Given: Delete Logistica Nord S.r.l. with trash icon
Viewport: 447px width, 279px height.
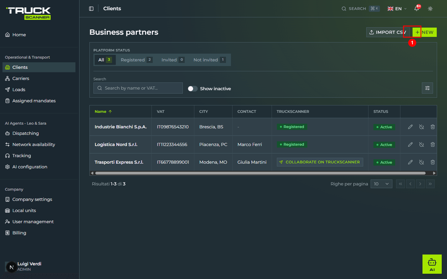Looking at the screenshot, I should click(433, 144).
